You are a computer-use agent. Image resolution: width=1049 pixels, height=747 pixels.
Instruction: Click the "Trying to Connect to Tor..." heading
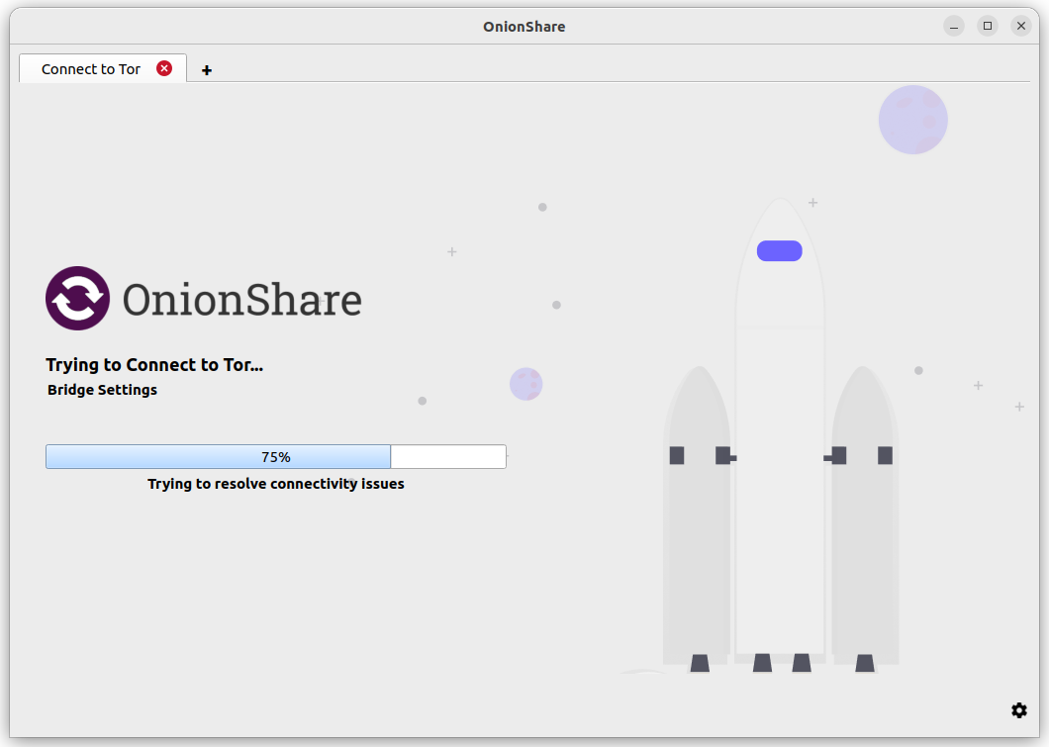click(x=154, y=365)
